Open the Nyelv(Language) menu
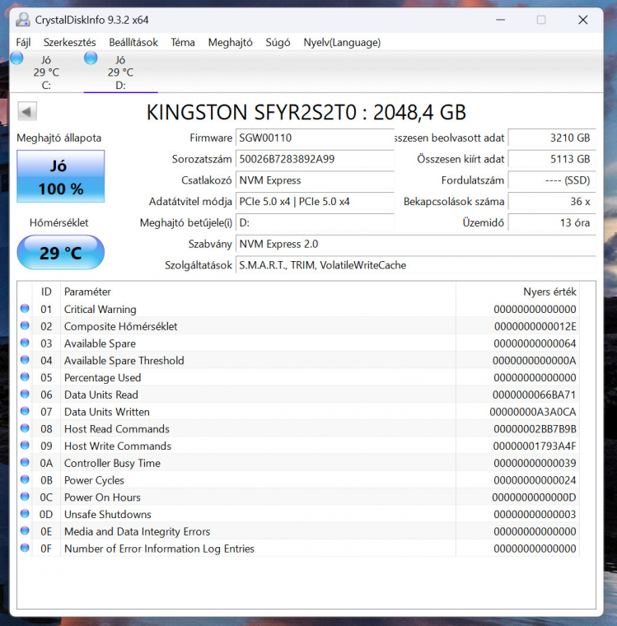The width and height of the screenshot is (617, 626). [342, 42]
